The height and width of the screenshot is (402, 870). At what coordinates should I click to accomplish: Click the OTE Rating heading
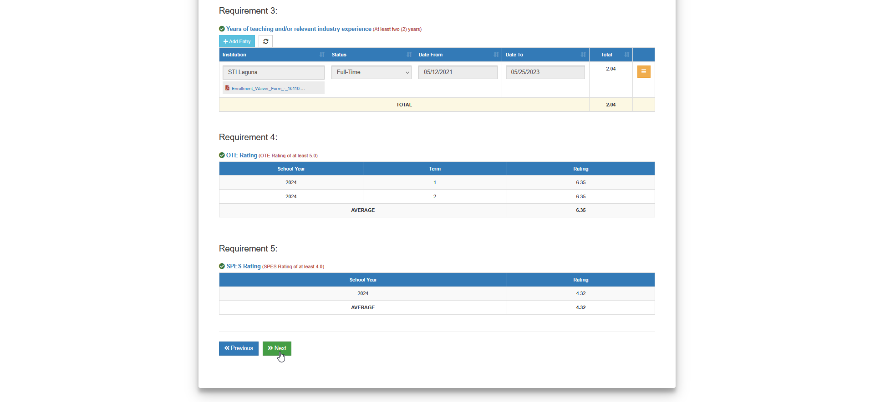tap(242, 155)
